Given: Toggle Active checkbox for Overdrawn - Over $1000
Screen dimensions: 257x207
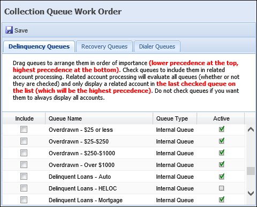Looking at the screenshot, I should point(222,164).
